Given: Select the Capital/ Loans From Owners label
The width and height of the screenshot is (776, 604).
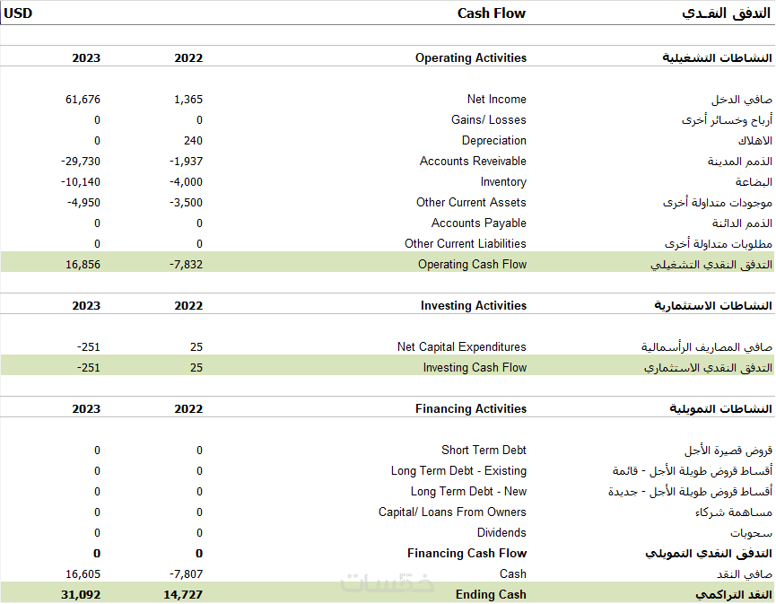Looking at the screenshot, I should [x=452, y=512].
